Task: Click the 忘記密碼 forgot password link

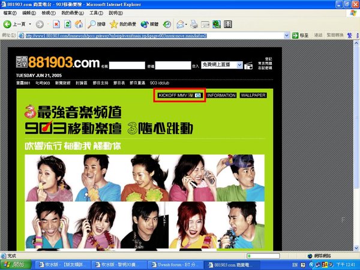Action: click(x=265, y=68)
